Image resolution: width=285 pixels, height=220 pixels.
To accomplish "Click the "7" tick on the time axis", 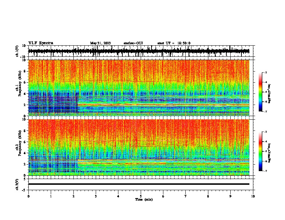I will [186, 196].
